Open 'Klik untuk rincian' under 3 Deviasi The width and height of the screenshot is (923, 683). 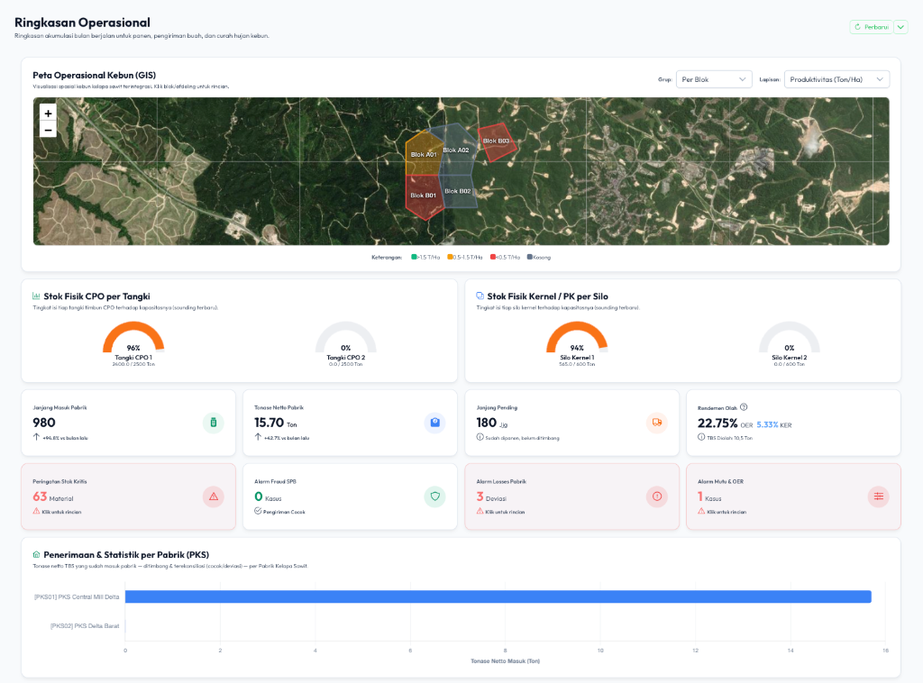pos(505,512)
